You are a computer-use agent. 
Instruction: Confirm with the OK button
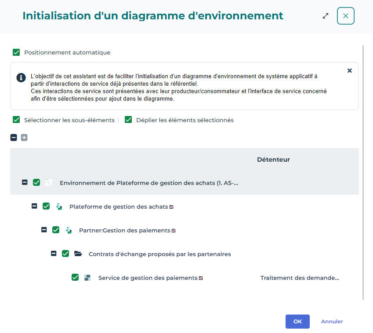297,322
